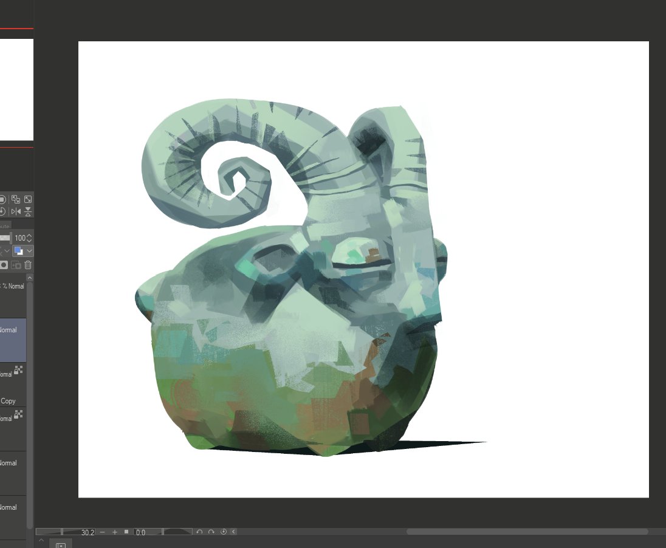This screenshot has width=666, height=548.
Task: Toggle the lock icon on the second Normal layer
Action: [x=18, y=369]
